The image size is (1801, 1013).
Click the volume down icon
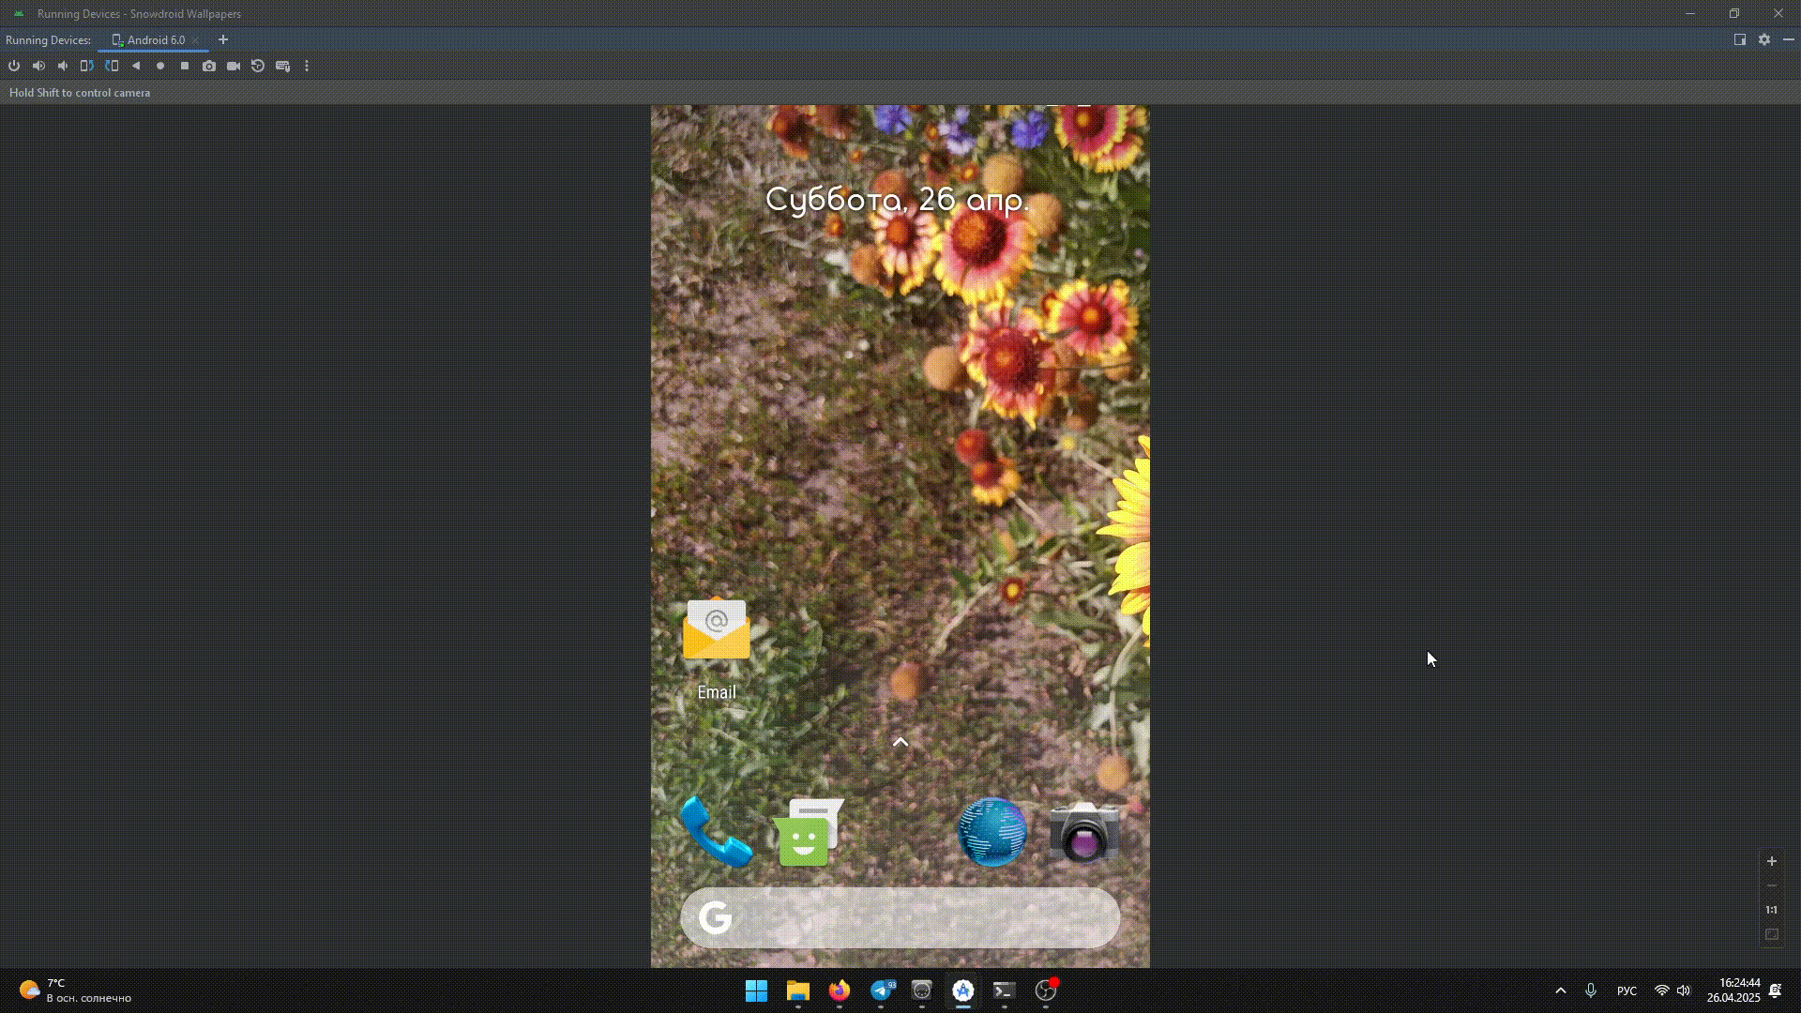(x=63, y=66)
